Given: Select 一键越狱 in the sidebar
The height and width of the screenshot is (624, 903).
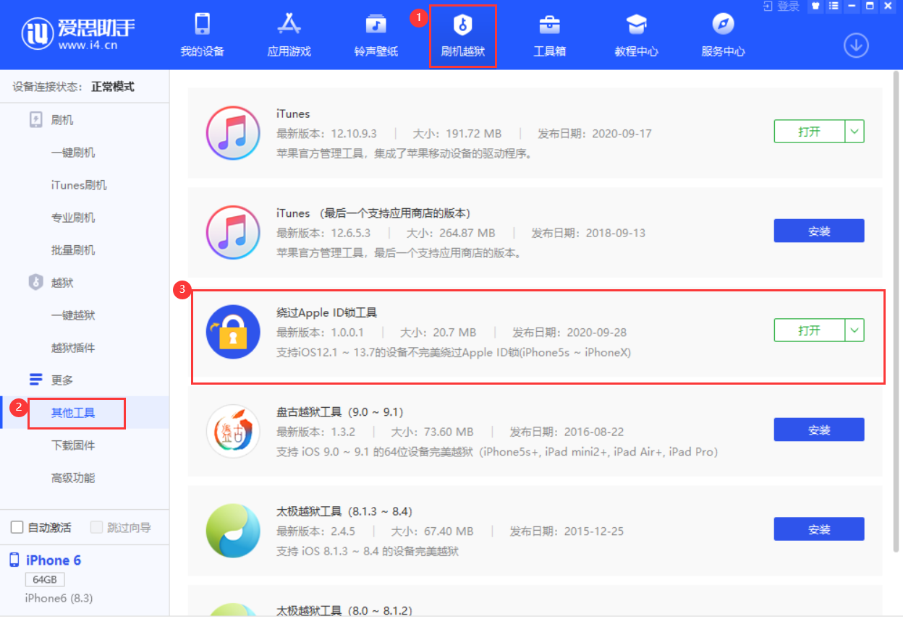Looking at the screenshot, I should click(72, 315).
